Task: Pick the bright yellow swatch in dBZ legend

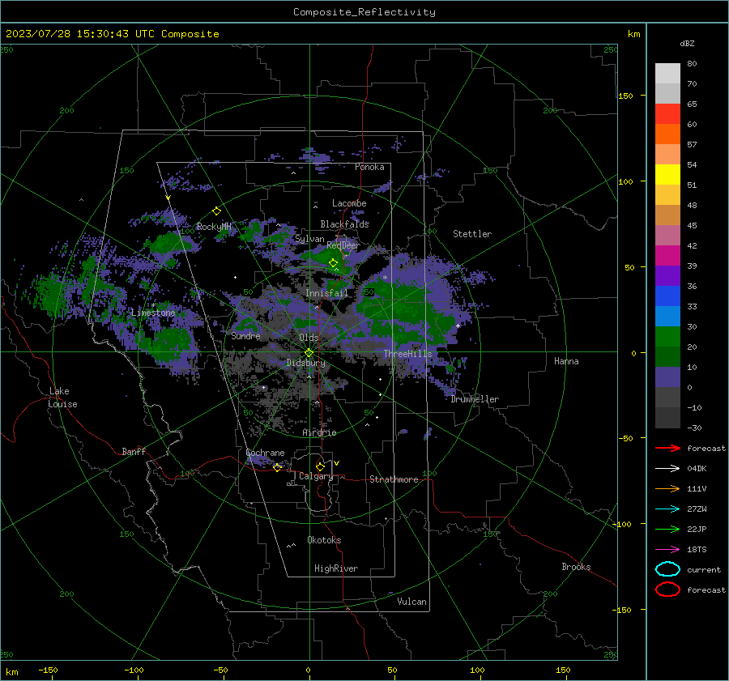Action: (x=667, y=175)
